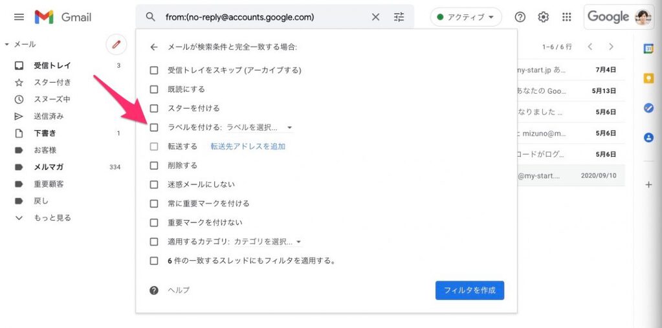Open the ラベルを選択 dropdown

[x=259, y=127]
